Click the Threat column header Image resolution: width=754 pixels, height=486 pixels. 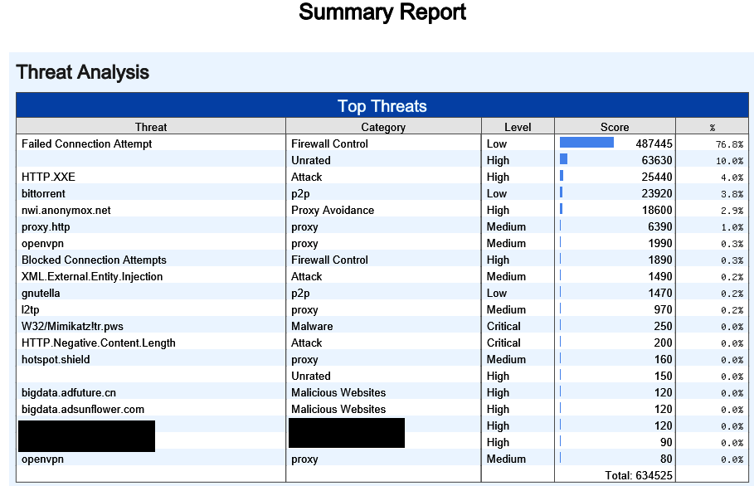151,127
